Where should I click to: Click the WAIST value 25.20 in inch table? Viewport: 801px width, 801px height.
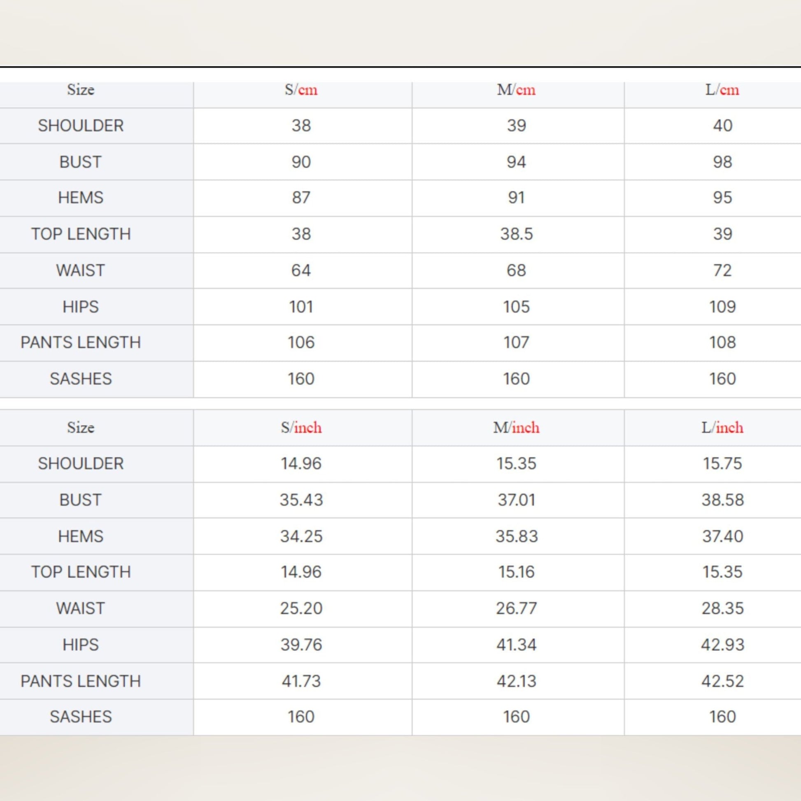[x=301, y=608]
